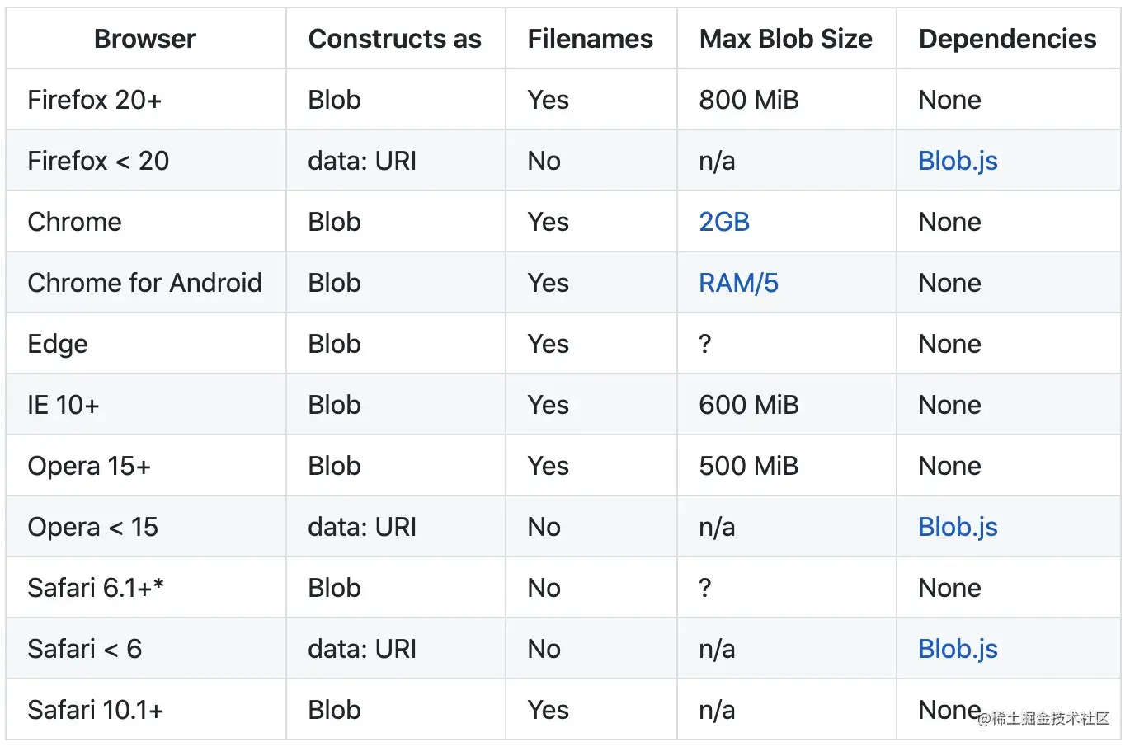Click the Dependencies column header
1130x747 pixels.
coord(1007,39)
